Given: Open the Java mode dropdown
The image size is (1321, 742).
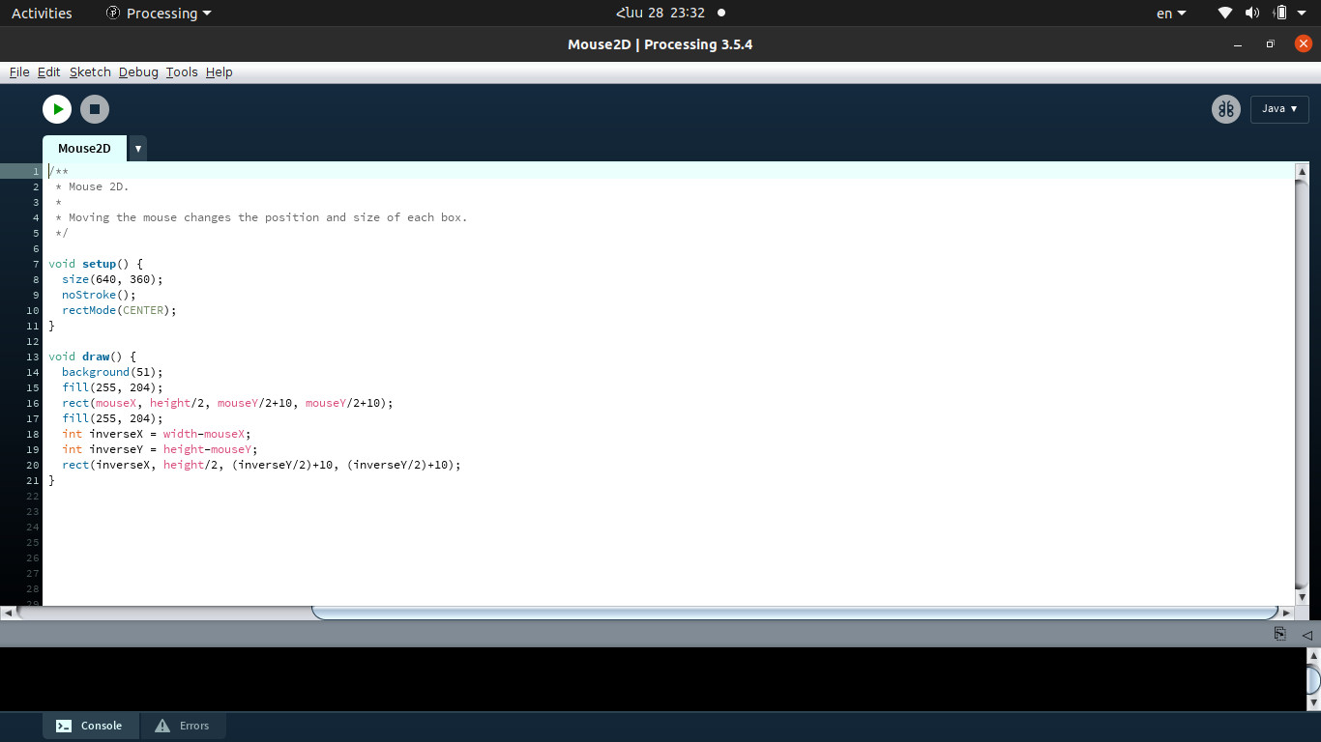Looking at the screenshot, I should (1279, 109).
